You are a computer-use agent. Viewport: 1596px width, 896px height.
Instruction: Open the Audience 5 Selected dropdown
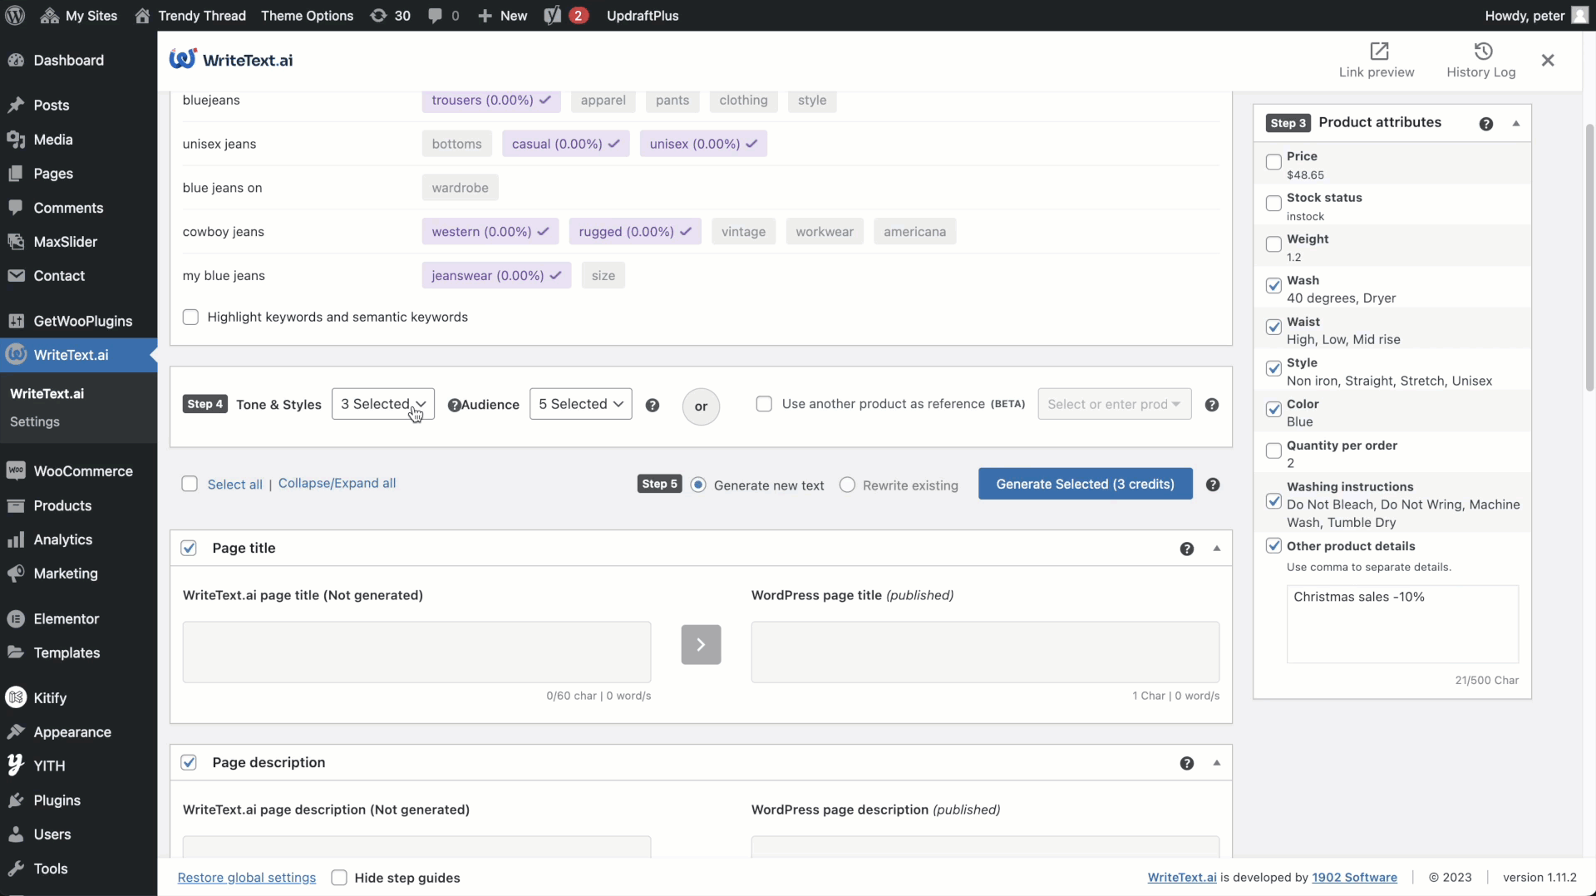(580, 404)
